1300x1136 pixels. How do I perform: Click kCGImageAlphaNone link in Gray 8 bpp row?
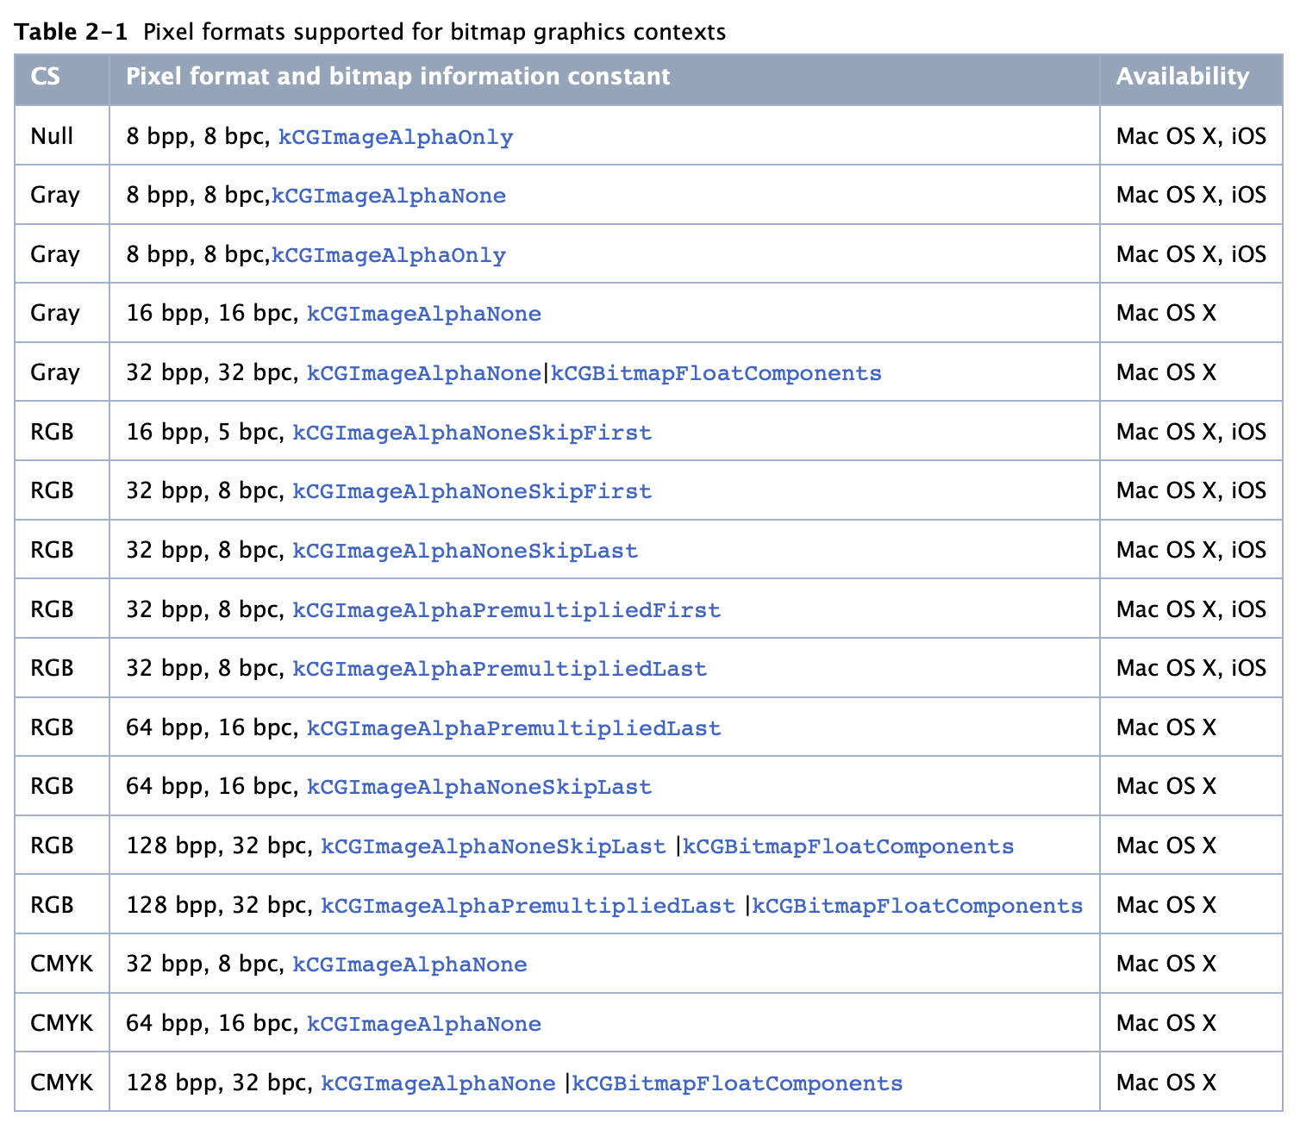[389, 196]
